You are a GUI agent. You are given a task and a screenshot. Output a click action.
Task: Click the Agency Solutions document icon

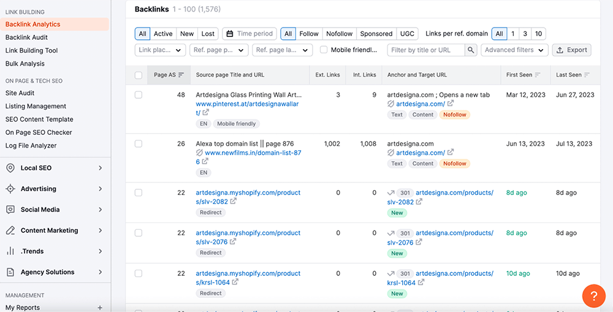click(x=10, y=272)
